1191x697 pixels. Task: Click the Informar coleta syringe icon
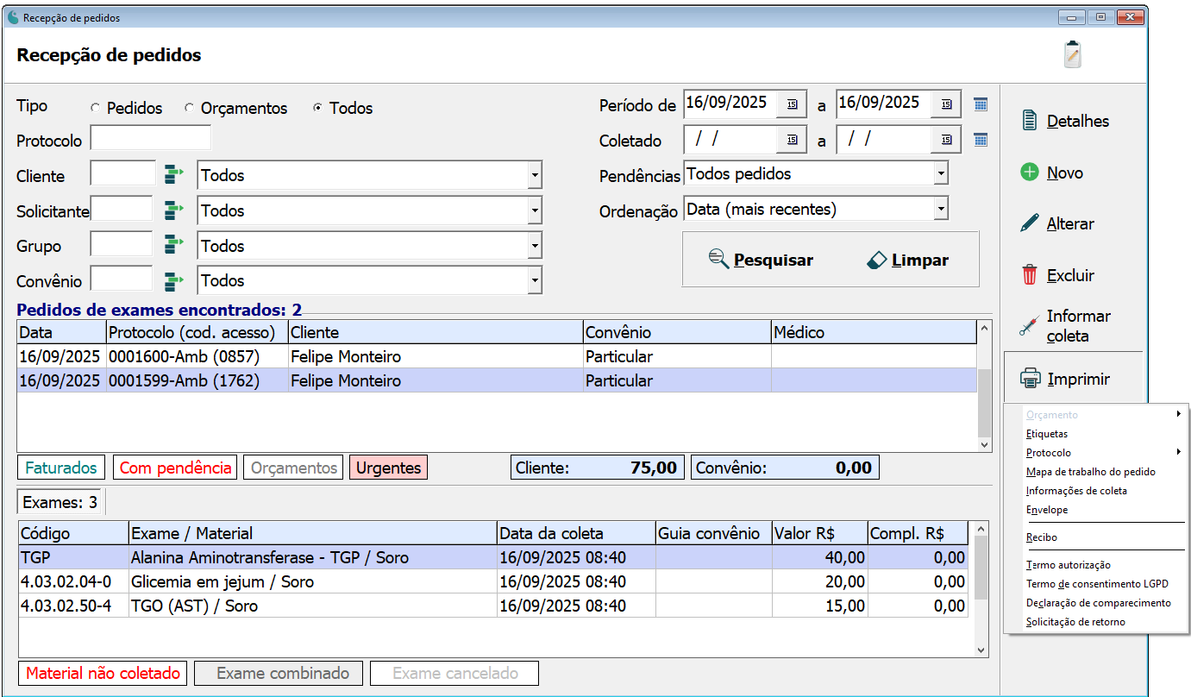point(1029,326)
